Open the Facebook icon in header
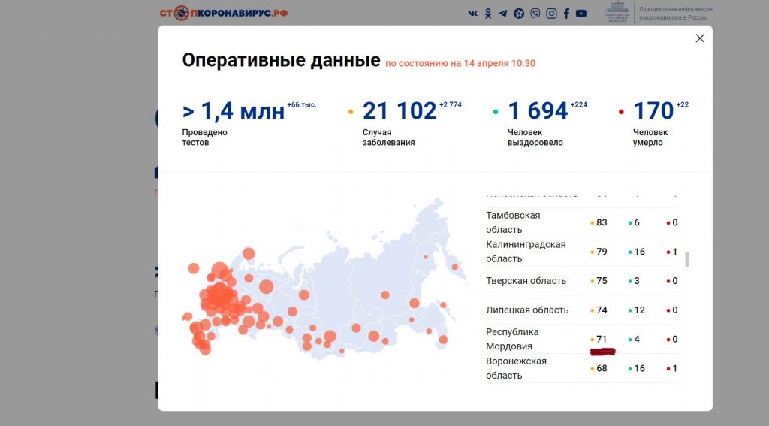This screenshot has width=769, height=426. pos(566,14)
